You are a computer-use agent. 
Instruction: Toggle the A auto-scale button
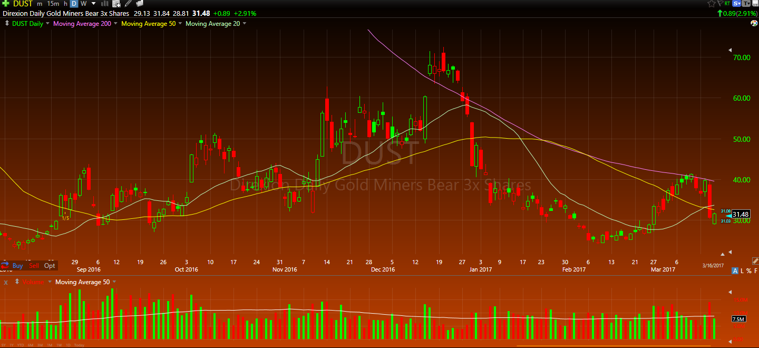(735, 270)
